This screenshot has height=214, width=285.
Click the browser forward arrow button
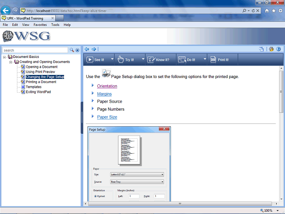coord(15,11)
